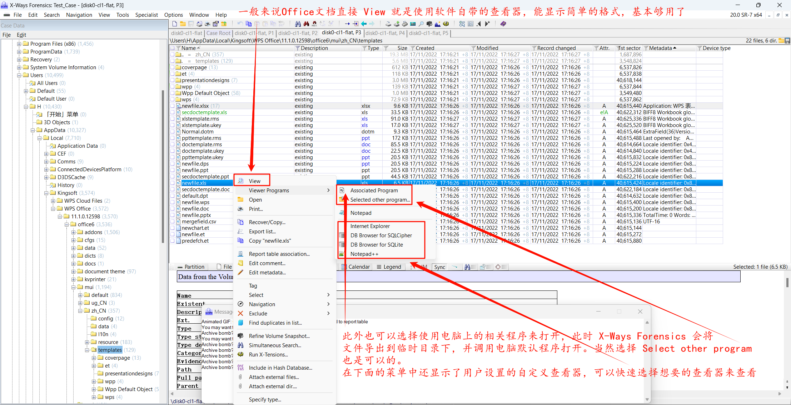Image resolution: width=791 pixels, height=405 pixels.
Task: Expand the ConnectedDevicesPlatform tree node
Action: 46,169
